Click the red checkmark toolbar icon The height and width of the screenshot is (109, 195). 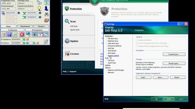click(40, 35)
